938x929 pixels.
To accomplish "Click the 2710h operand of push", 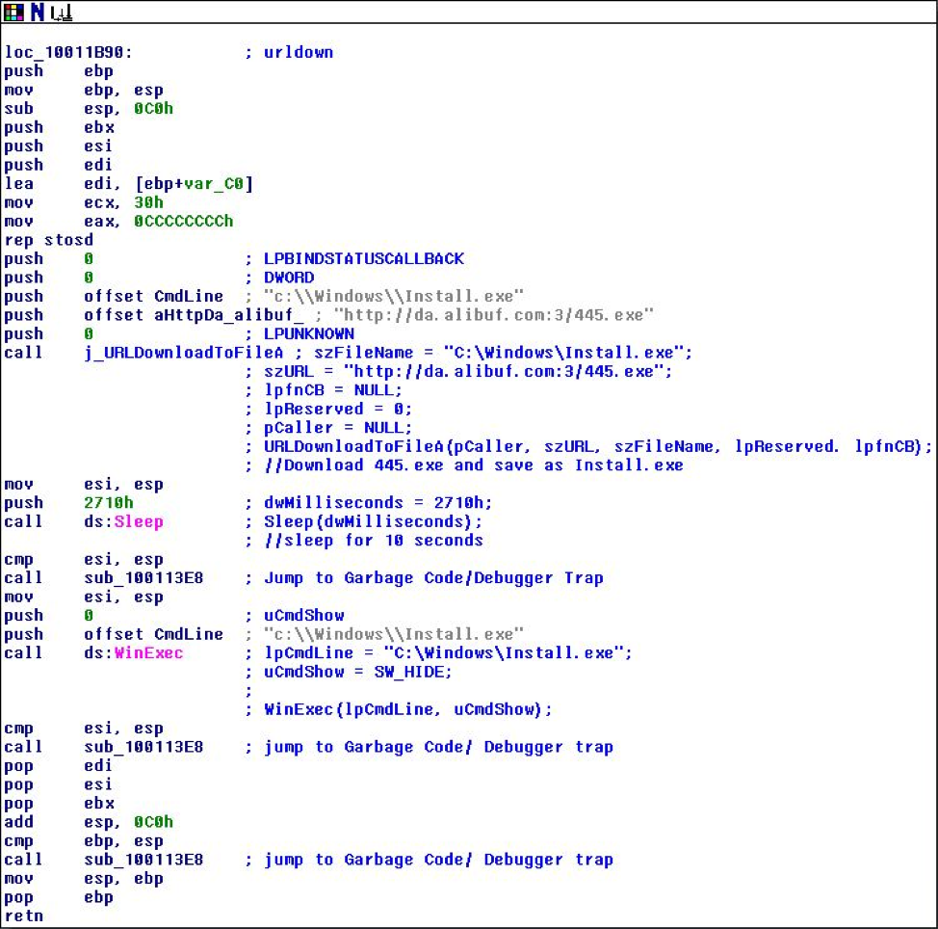I will coord(108,503).
